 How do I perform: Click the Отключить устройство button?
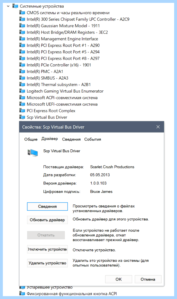point(47,249)
